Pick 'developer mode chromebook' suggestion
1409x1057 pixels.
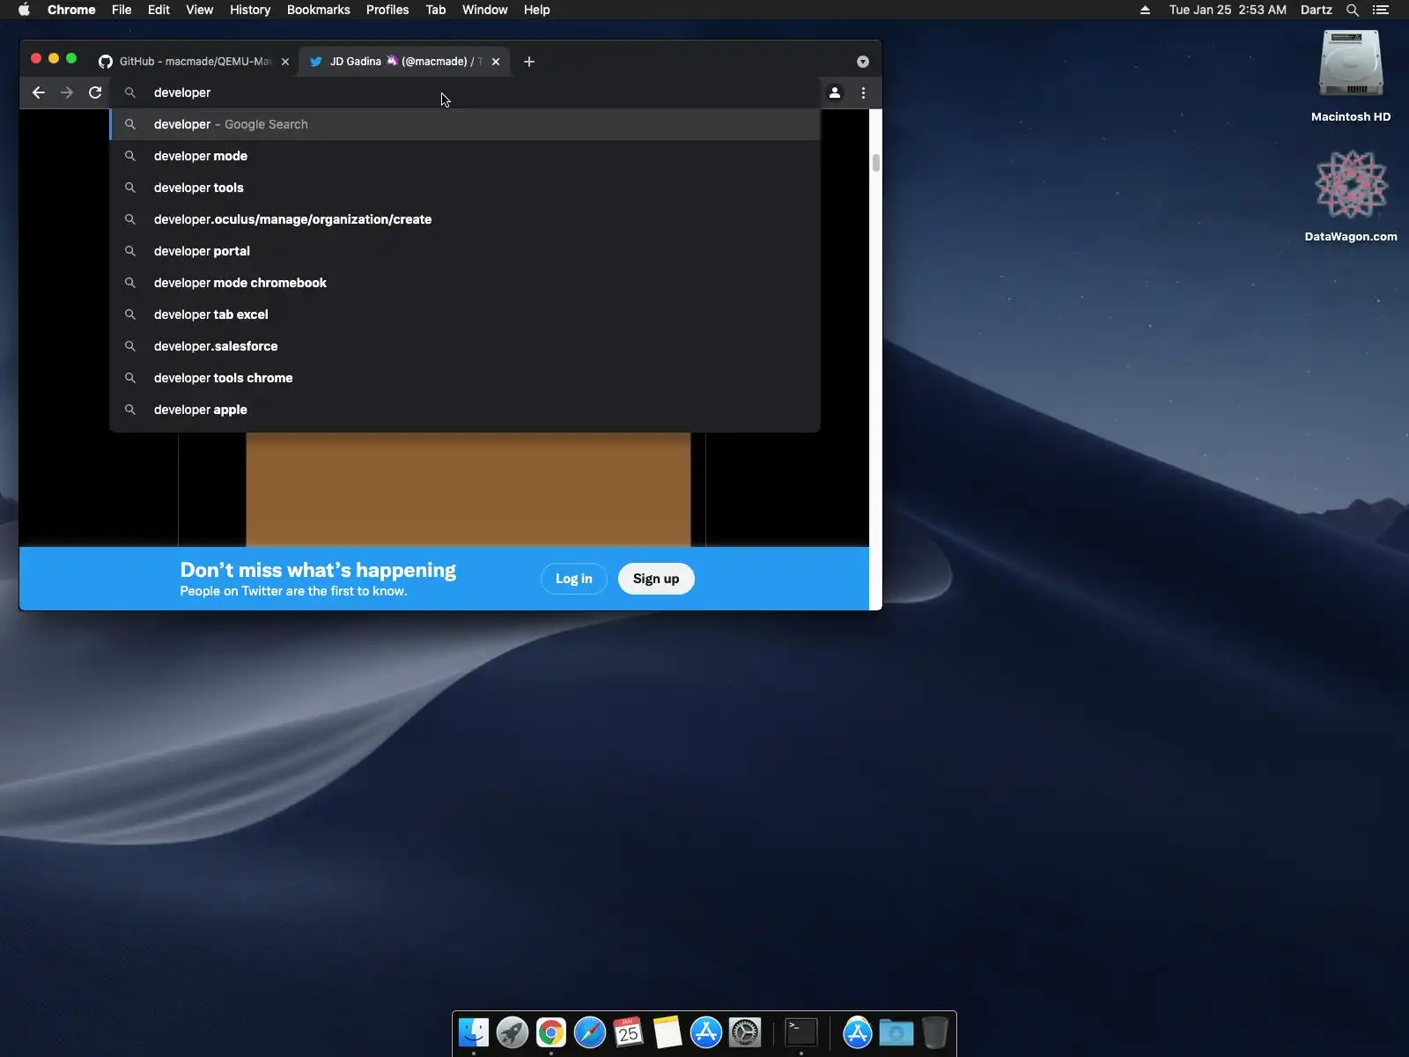(x=465, y=283)
